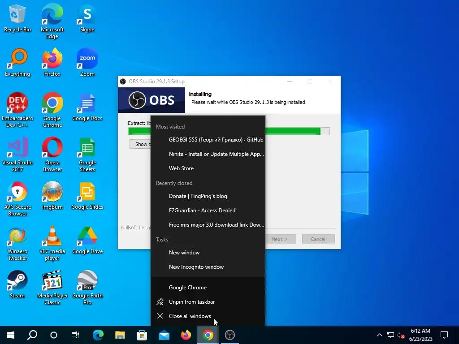Open the Recycle Bin desktop icon
The width and height of the screenshot is (459, 344).
(x=17, y=18)
